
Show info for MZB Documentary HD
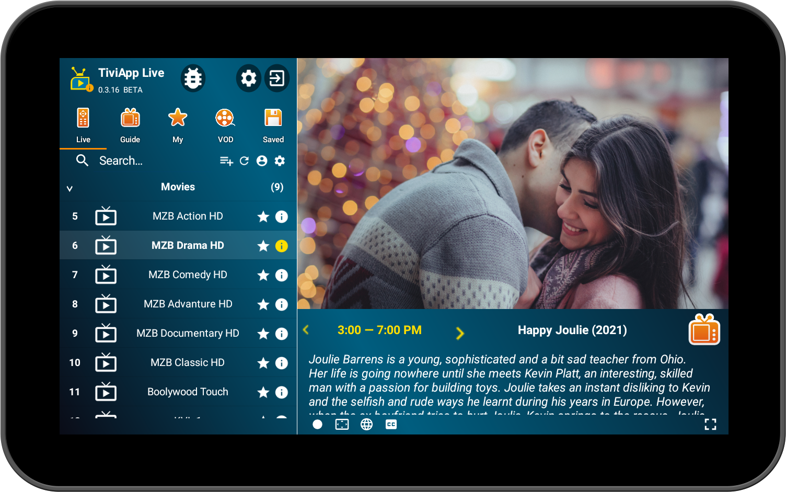click(x=282, y=334)
